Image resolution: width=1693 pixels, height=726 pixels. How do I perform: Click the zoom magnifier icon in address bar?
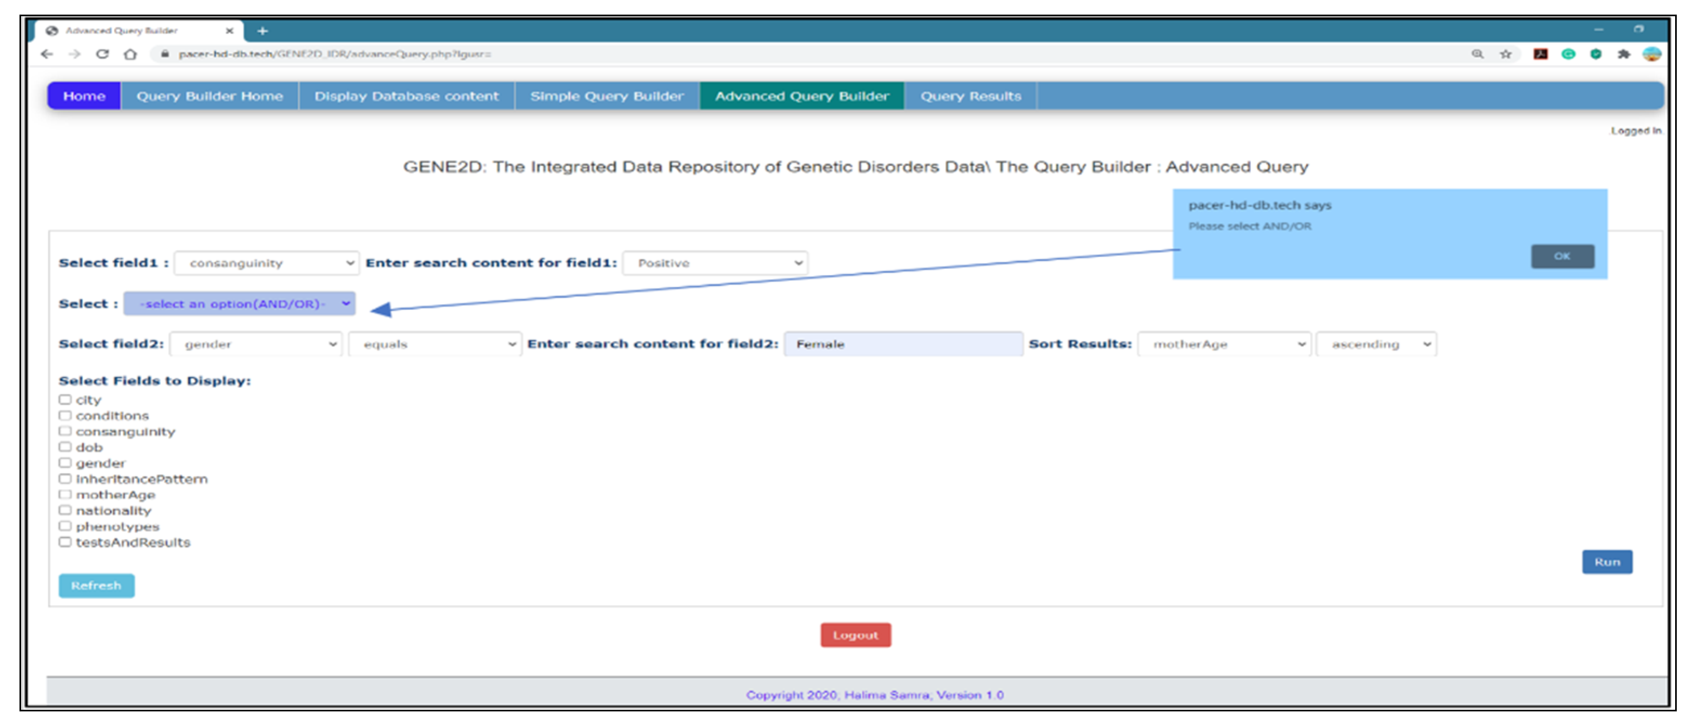tap(1478, 54)
